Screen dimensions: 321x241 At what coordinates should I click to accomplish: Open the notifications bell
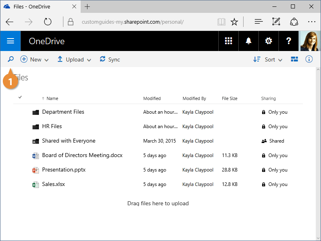pos(248,41)
